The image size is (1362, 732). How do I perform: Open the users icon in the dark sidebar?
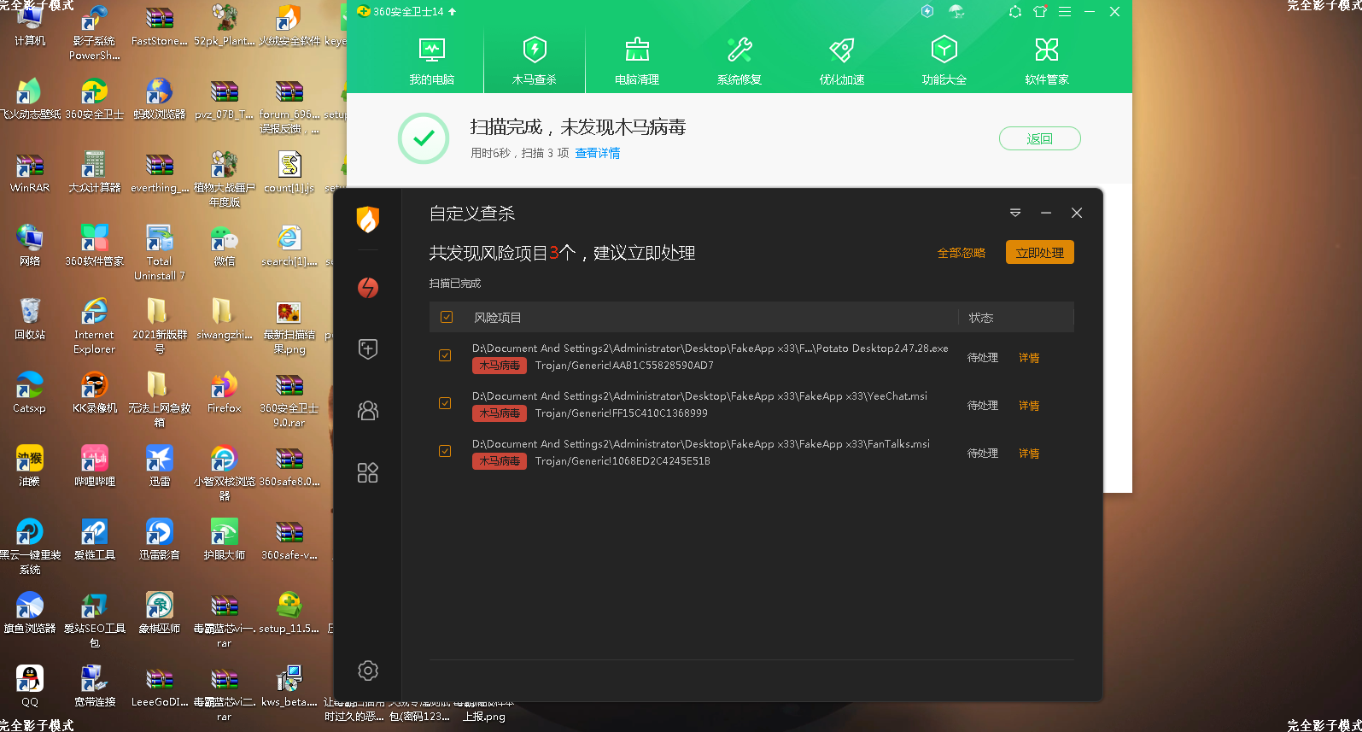click(368, 411)
